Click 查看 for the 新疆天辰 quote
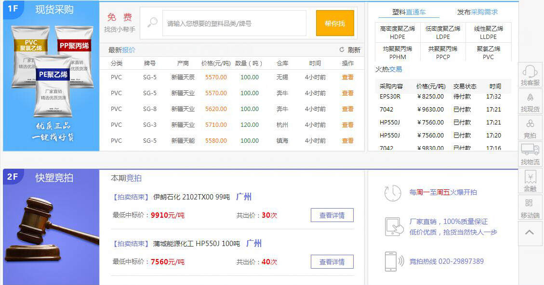 (x=347, y=77)
